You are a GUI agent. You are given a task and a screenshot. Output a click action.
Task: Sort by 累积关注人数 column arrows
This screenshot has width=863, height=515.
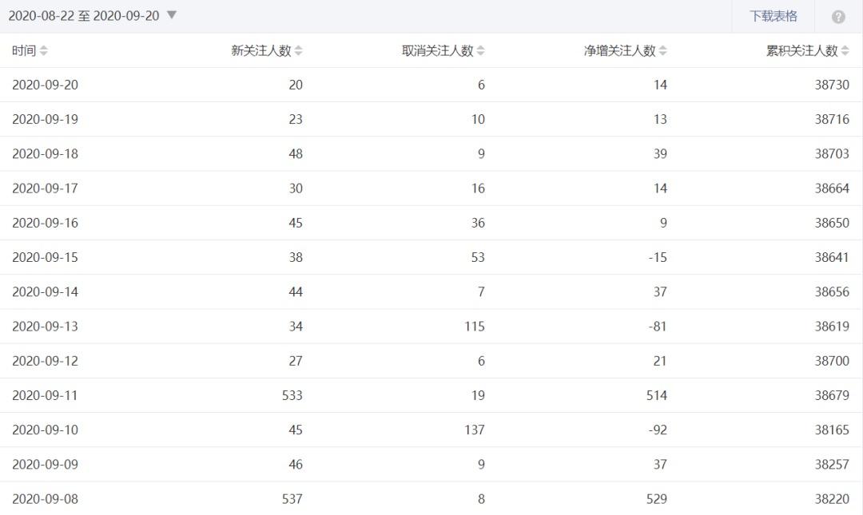click(845, 51)
